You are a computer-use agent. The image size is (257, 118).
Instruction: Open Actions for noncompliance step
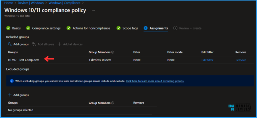91,28
